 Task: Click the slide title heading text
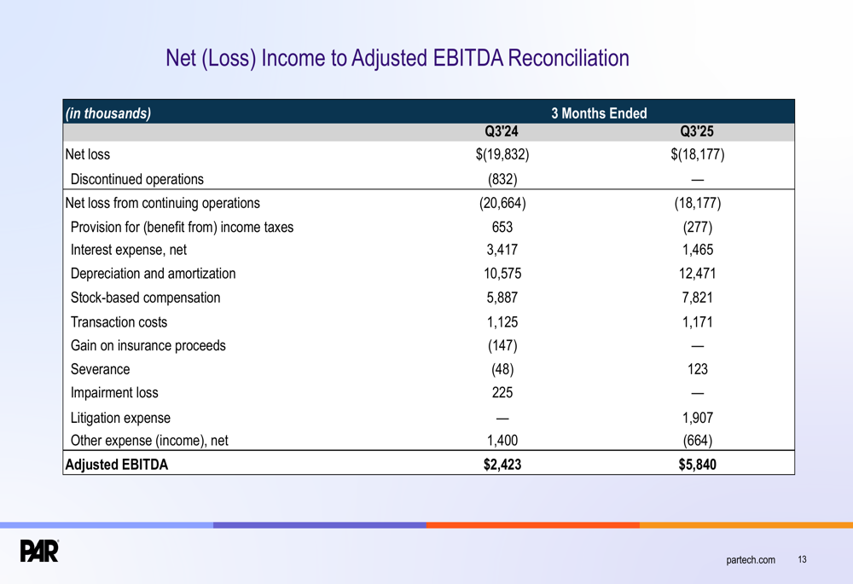tap(397, 58)
